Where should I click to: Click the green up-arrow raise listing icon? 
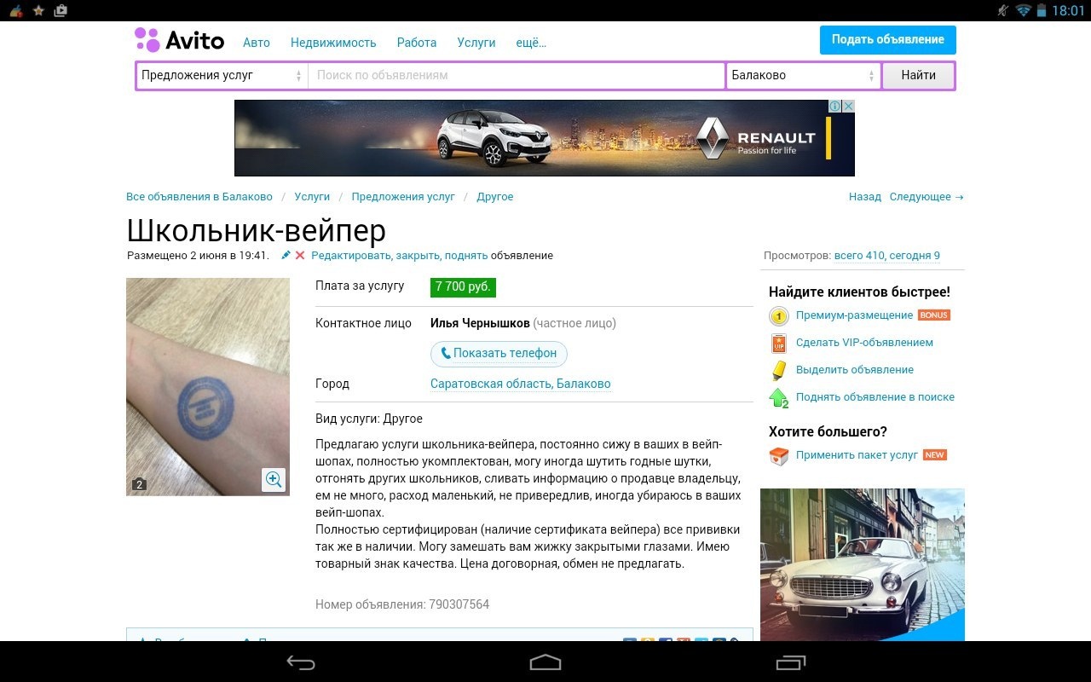778,397
